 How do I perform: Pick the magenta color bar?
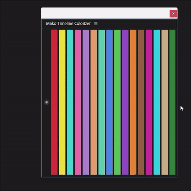149,102
